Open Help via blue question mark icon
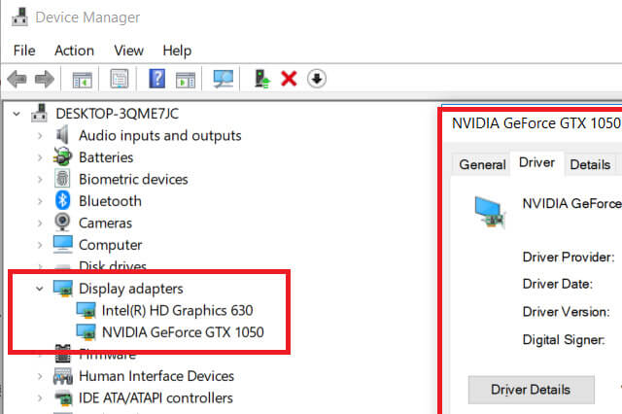Viewport: 622px width, 414px height. click(x=157, y=79)
